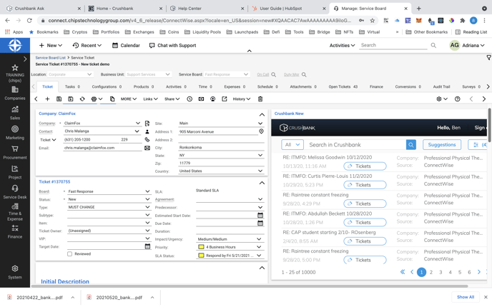The image size is (492, 307).
Task: Click the ticket toolbar refresh icon
Action: [82, 99]
